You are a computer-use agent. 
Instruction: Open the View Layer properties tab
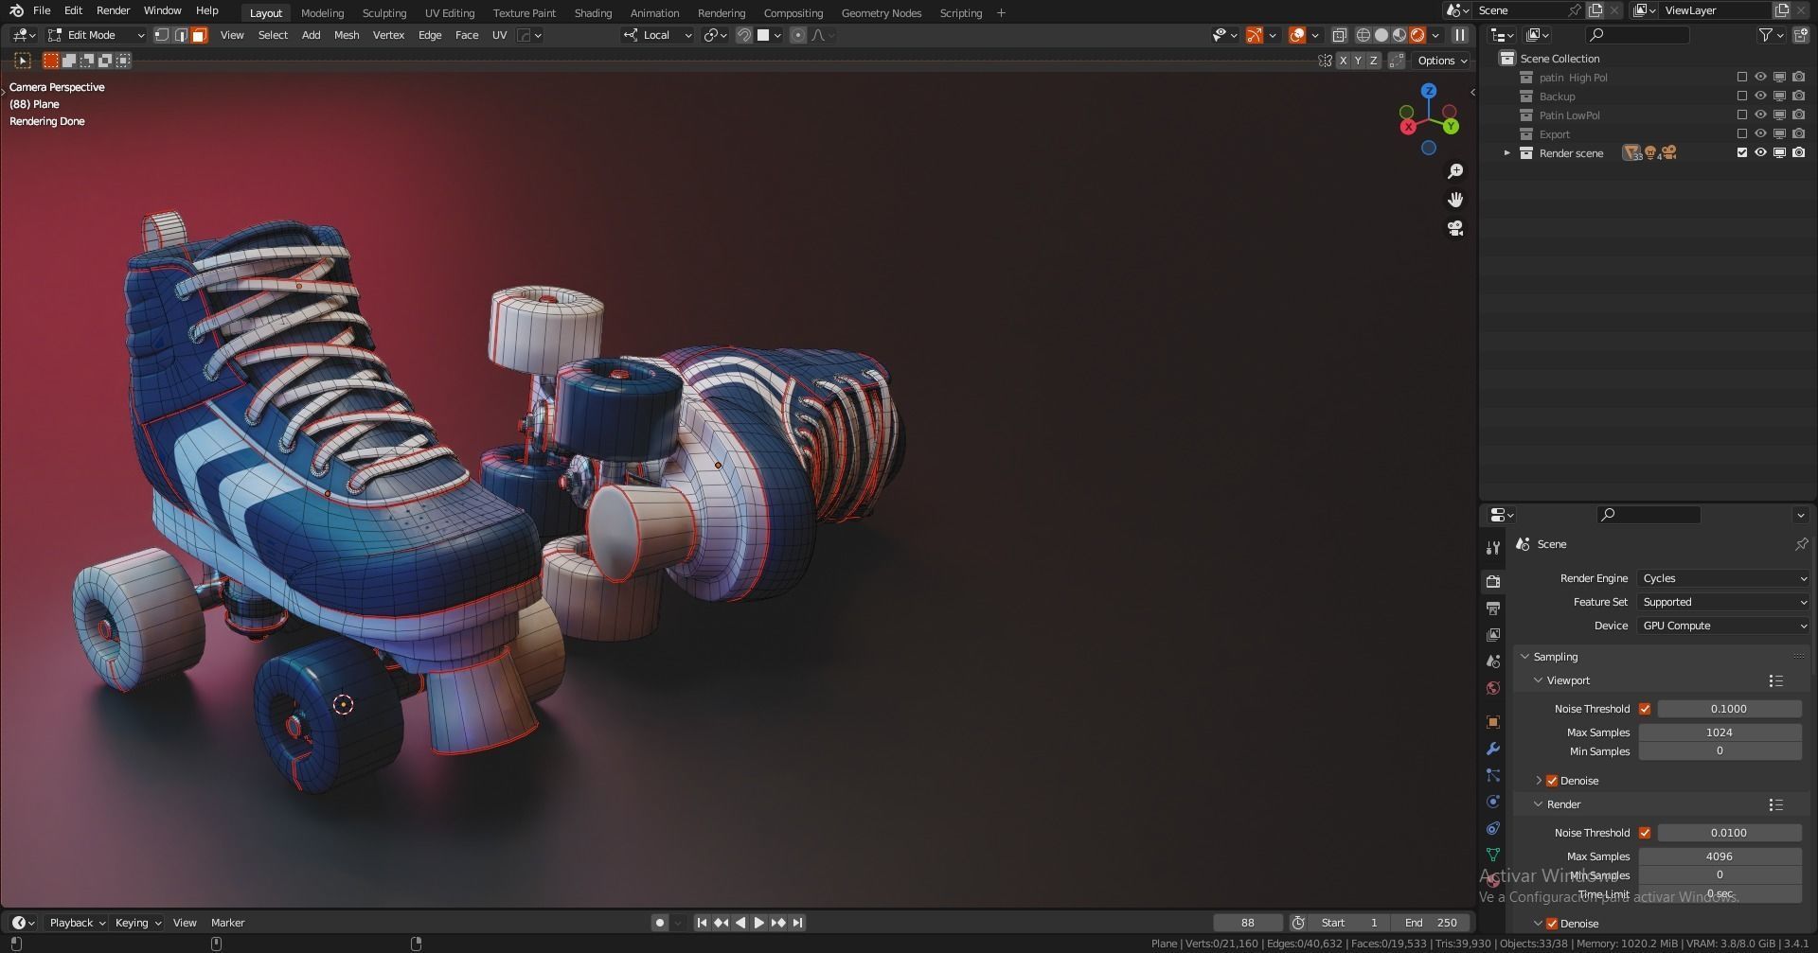tap(1493, 634)
